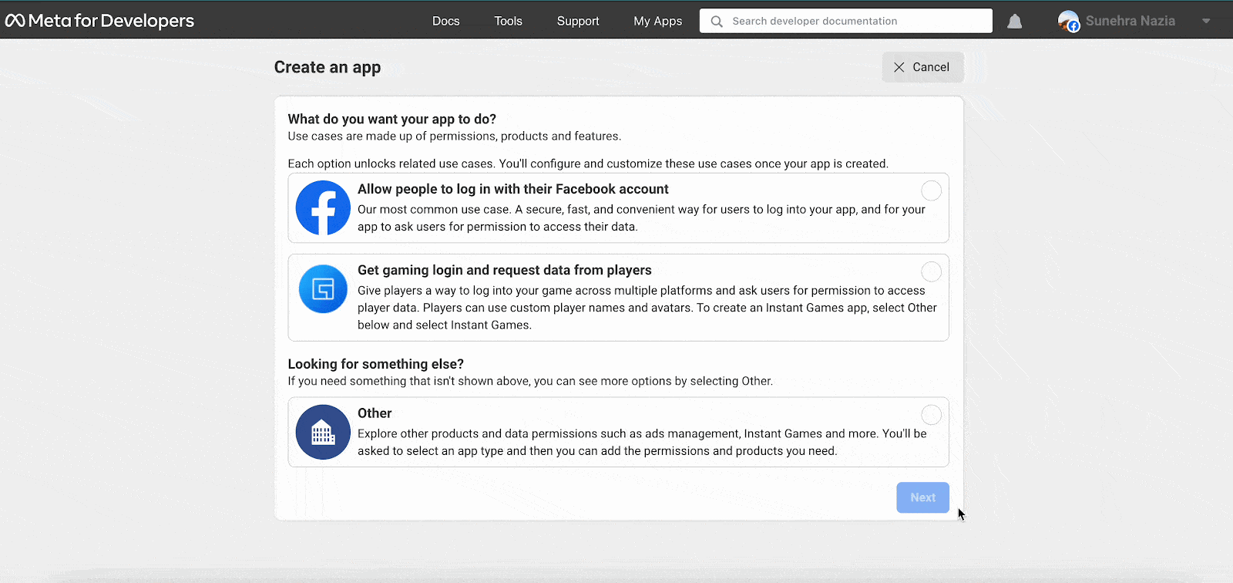Focus the Search developer documentation field
This screenshot has height=583, width=1233.
(x=845, y=21)
